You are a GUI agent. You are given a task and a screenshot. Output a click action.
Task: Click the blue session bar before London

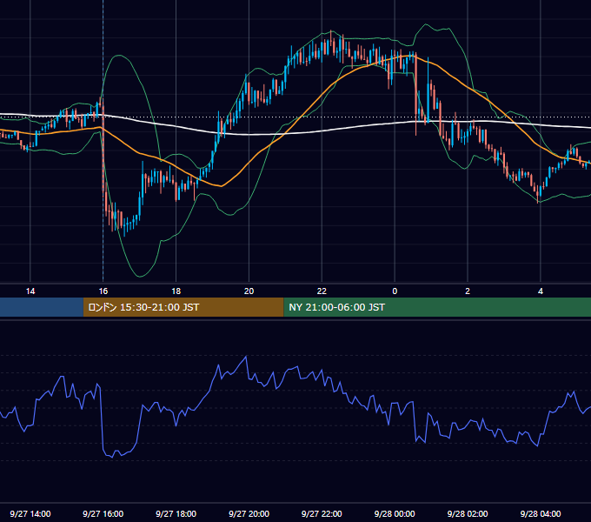(x=42, y=307)
